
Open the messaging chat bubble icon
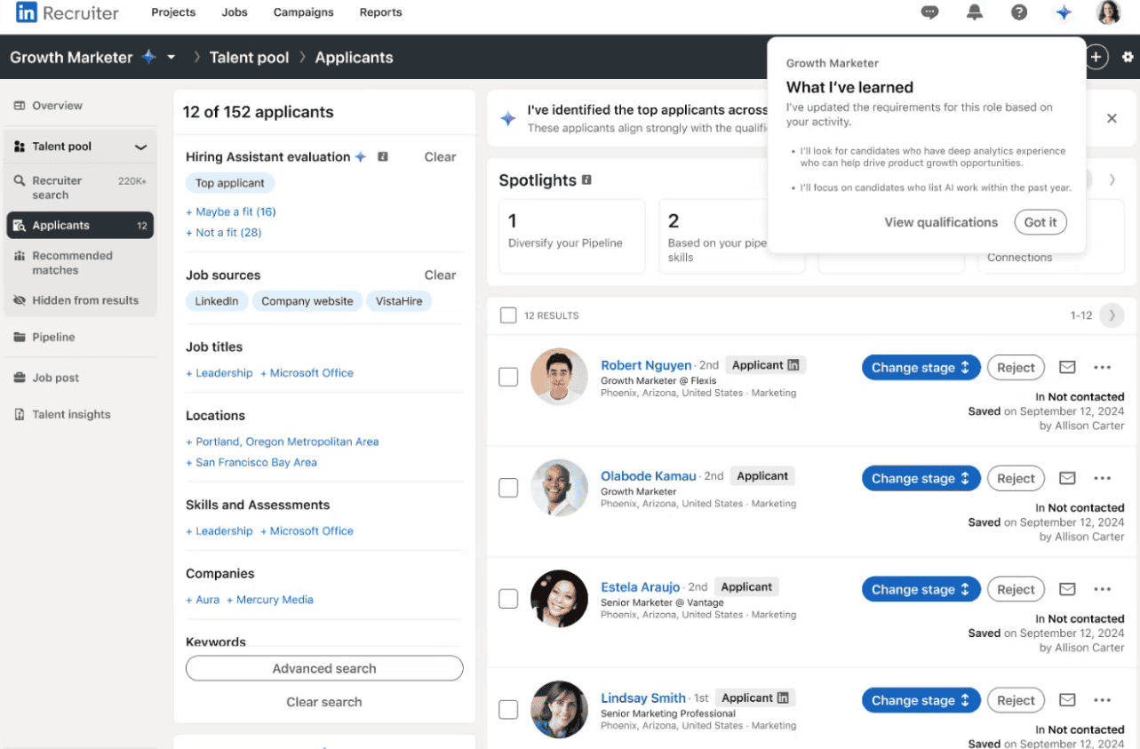coord(929,12)
